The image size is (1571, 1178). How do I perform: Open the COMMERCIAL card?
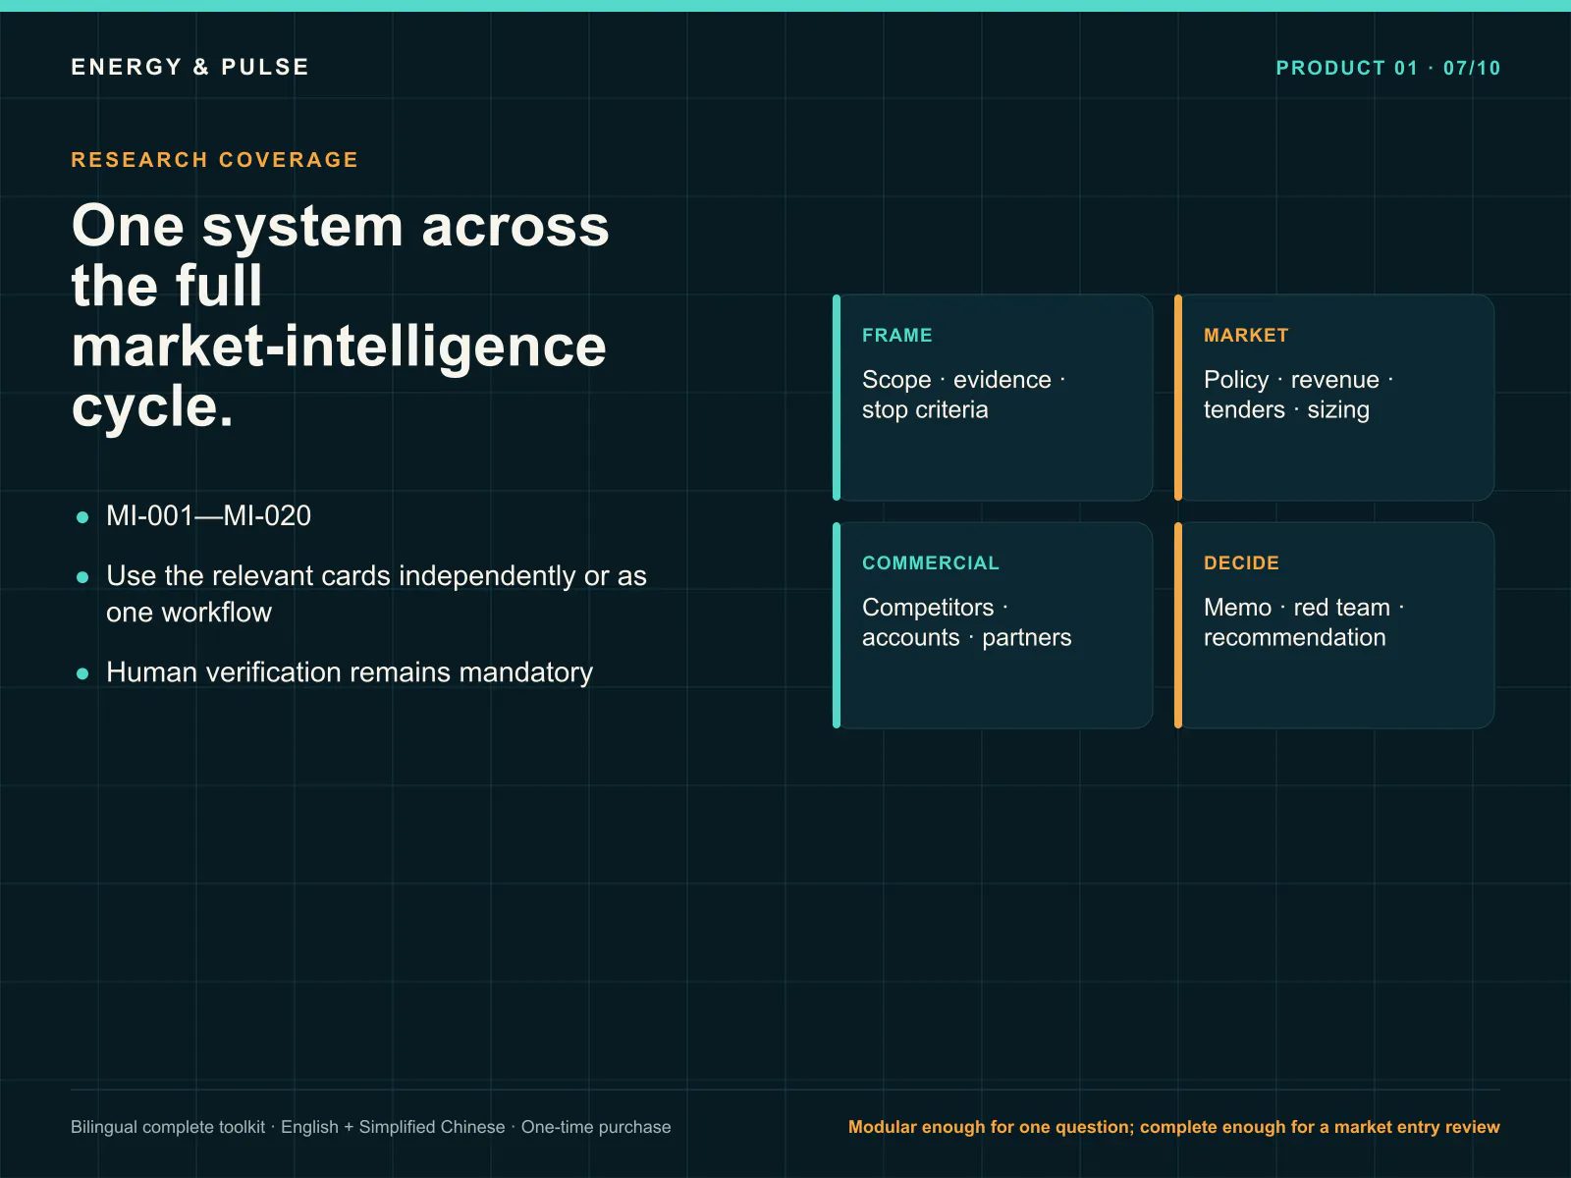(x=993, y=625)
